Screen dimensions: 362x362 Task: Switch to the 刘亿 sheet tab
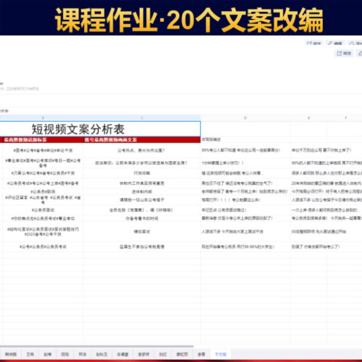[163, 355]
